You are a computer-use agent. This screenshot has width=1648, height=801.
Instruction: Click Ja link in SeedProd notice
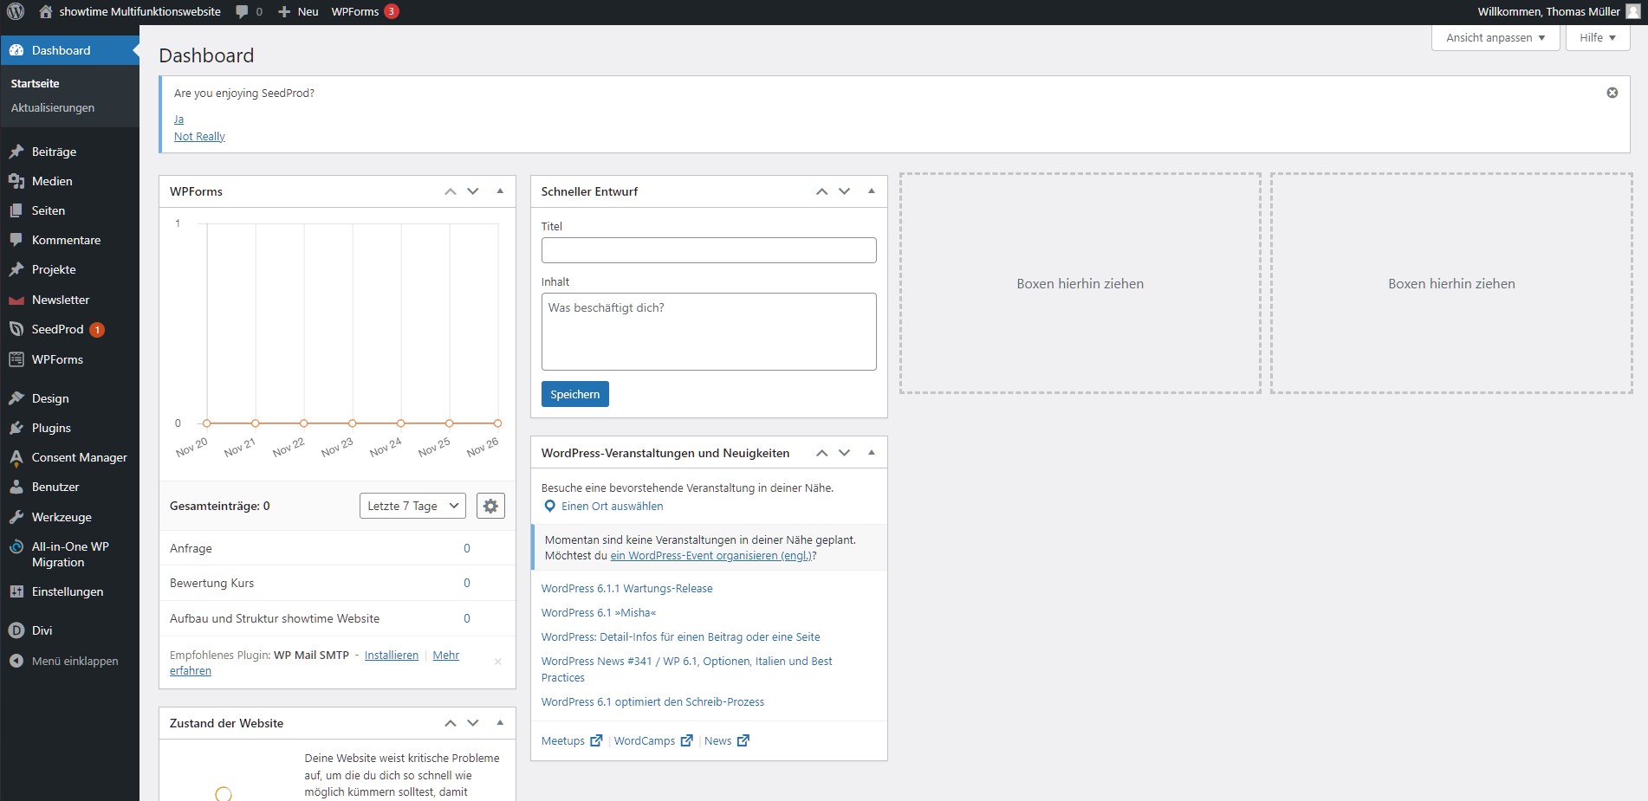tap(178, 120)
